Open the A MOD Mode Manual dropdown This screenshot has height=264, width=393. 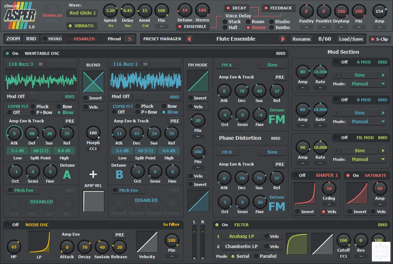tap(368, 84)
